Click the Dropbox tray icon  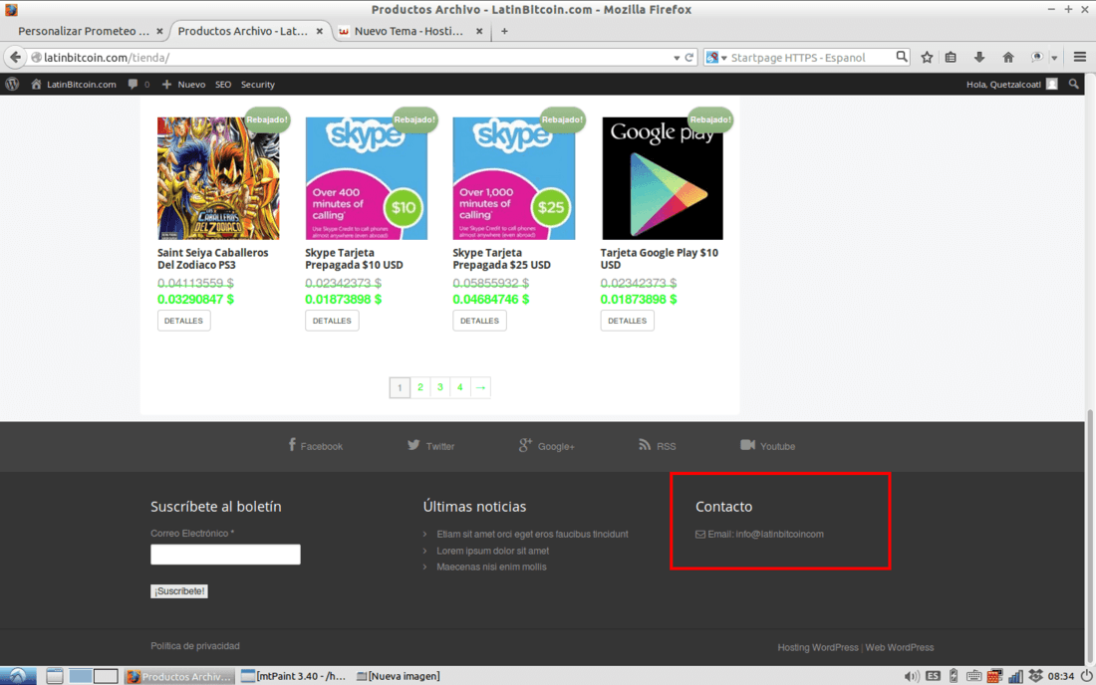(1035, 676)
